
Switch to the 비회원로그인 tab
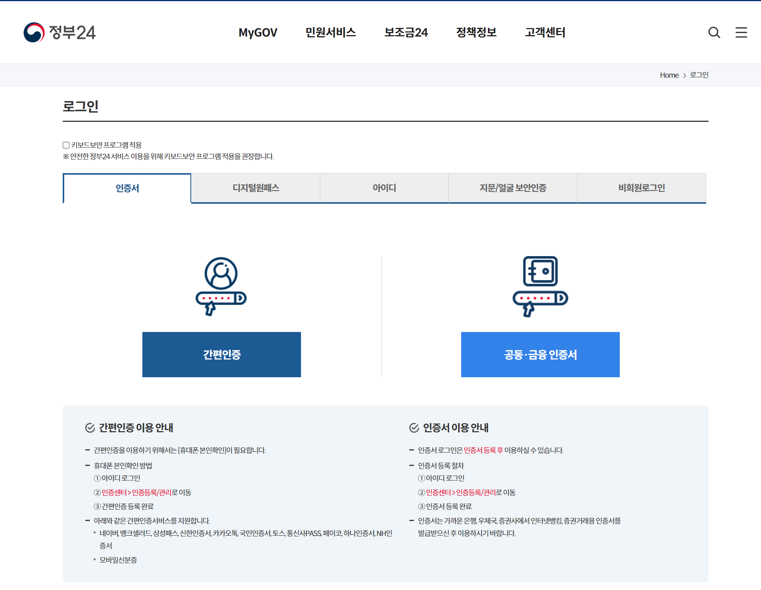[642, 188]
